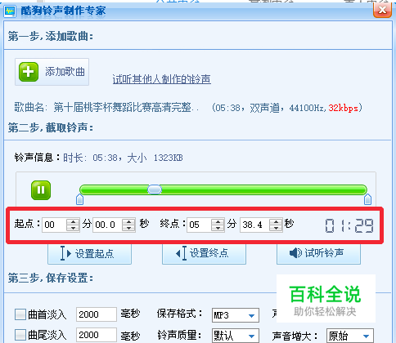This screenshot has width=396, height=343.
Task: Enable the song fade-out checkbox
Action: tap(20, 335)
